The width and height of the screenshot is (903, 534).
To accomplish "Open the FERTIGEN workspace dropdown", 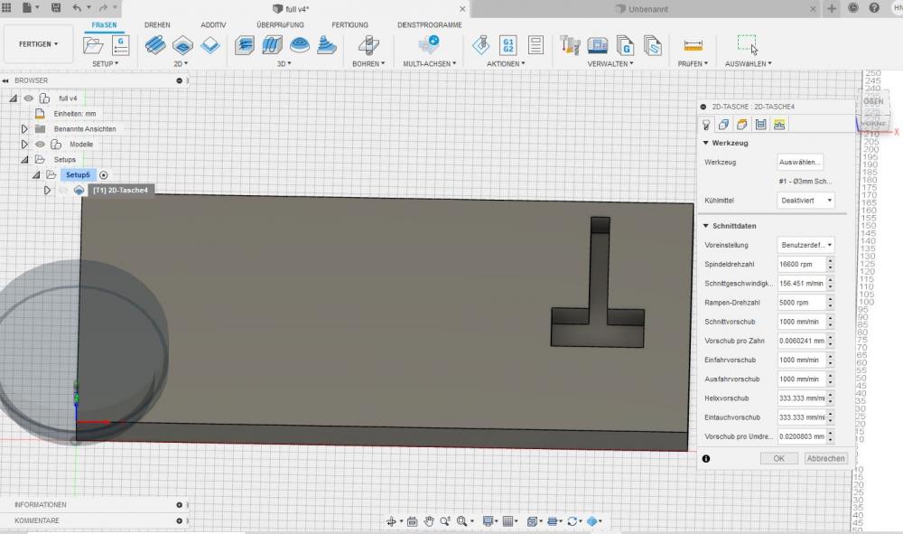I will point(38,43).
